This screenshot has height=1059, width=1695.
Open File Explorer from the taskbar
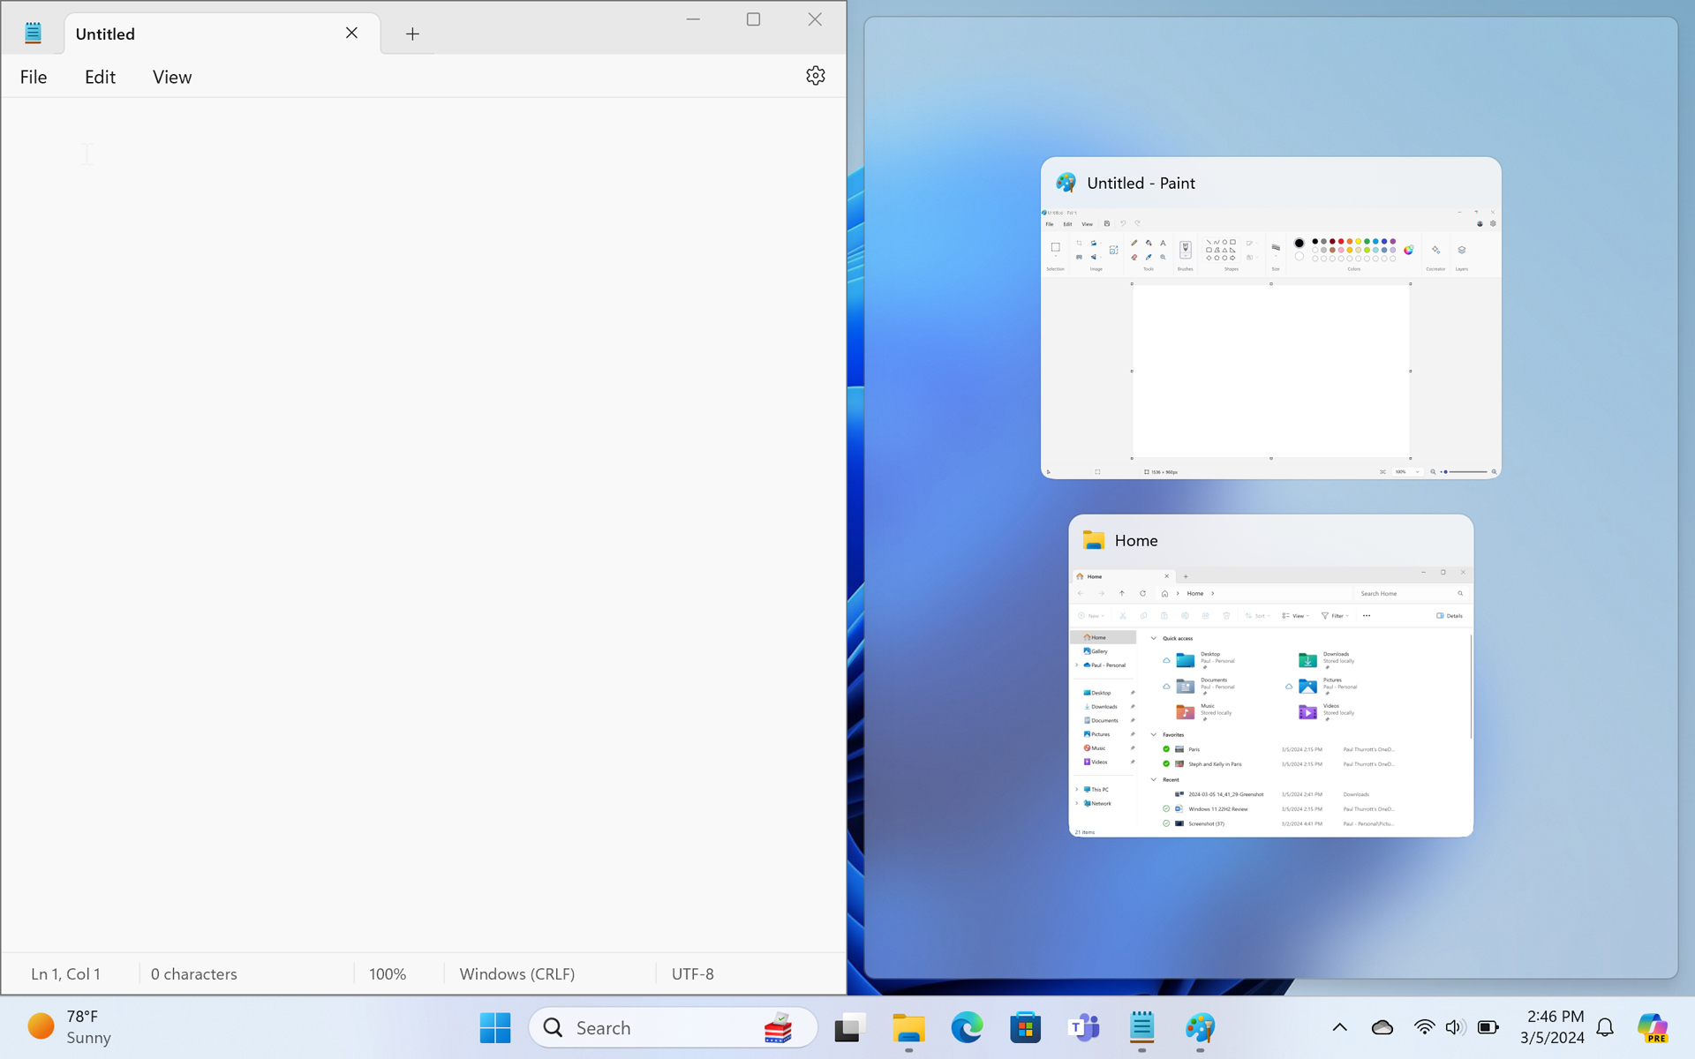click(x=908, y=1027)
